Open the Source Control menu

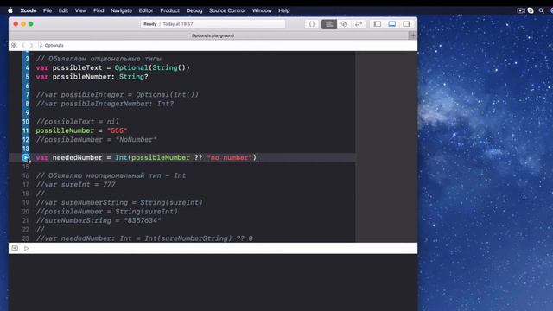pos(227,10)
